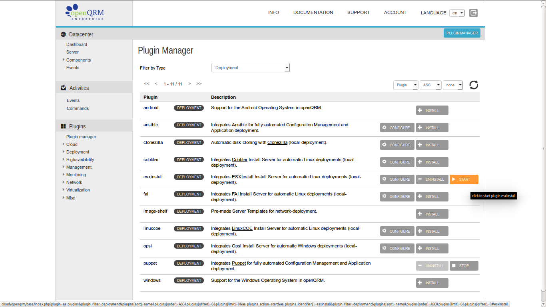Open Commands under Activities
This screenshot has height=307, width=546.
point(78,108)
